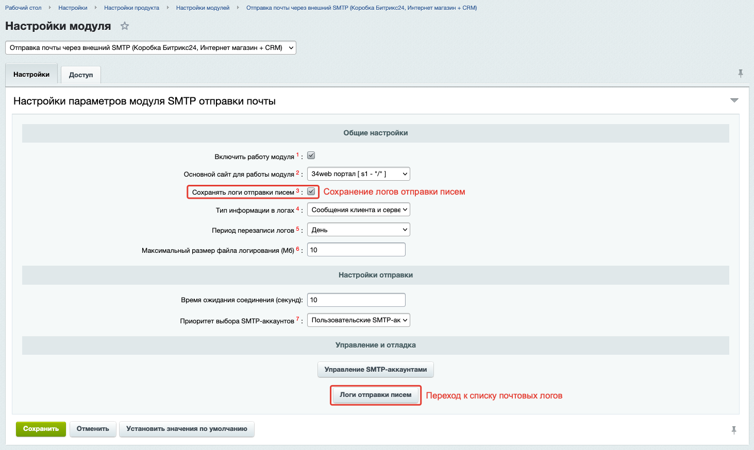Click the 'Период перезаписи логов' label
The height and width of the screenshot is (450, 754).
(x=253, y=230)
